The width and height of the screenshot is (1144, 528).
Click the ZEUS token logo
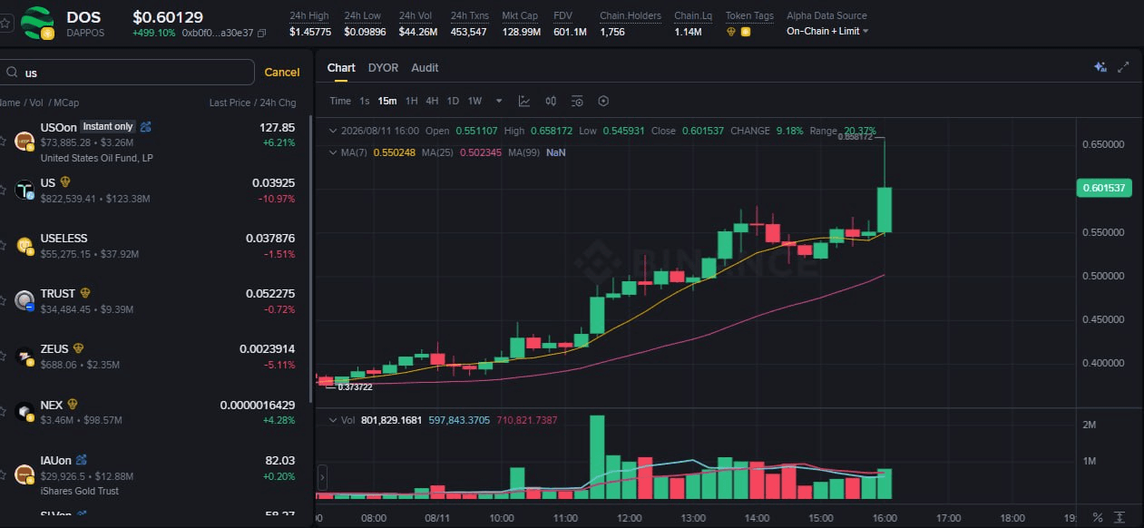(x=24, y=357)
